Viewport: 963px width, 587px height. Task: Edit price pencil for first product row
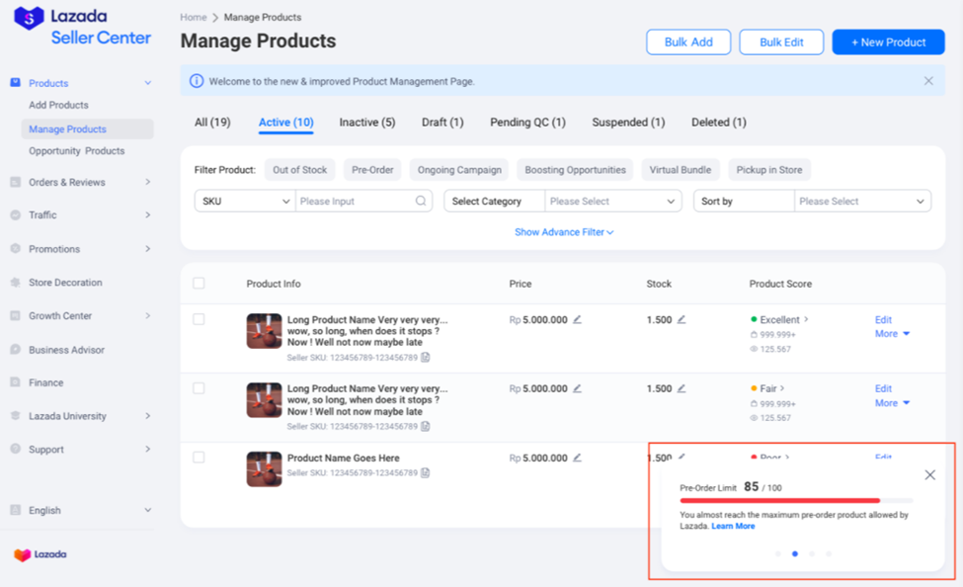click(577, 319)
